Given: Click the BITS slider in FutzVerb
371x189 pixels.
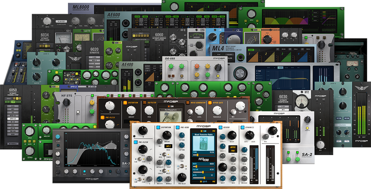Looking at the screenshot, I should point(204,178).
